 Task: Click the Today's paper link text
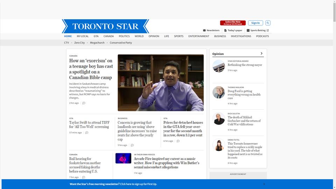[235, 30]
